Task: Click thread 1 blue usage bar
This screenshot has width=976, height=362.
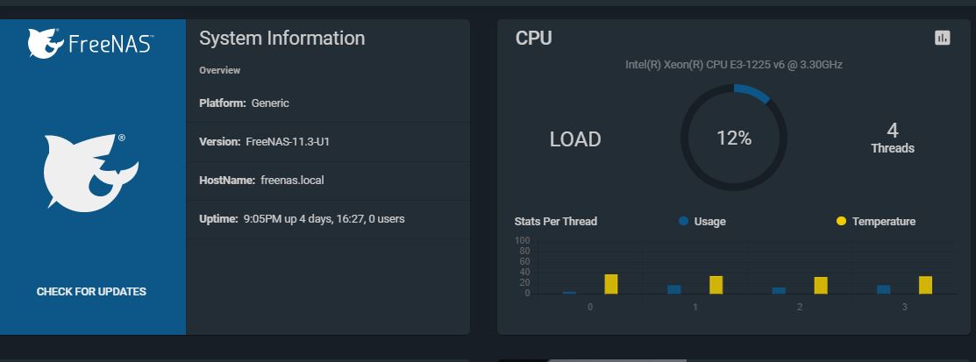Action: click(x=674, y=289)
